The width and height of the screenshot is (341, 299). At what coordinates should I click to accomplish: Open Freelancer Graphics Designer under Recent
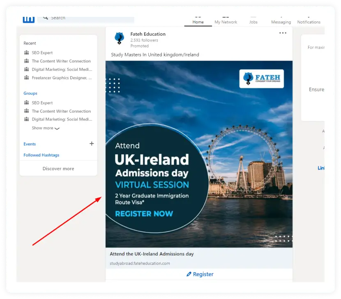[x=62, y=78]
